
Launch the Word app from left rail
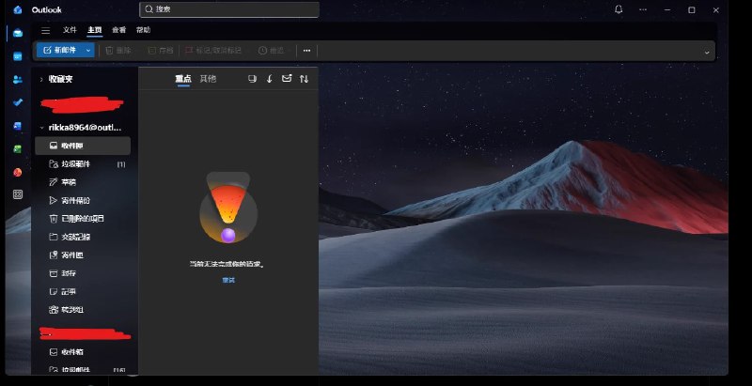pyautogui.click(x=18, y=126)
